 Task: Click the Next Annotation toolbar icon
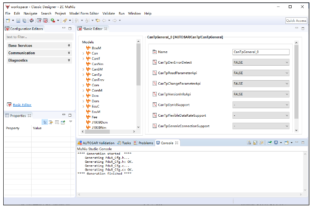point(77,20)
